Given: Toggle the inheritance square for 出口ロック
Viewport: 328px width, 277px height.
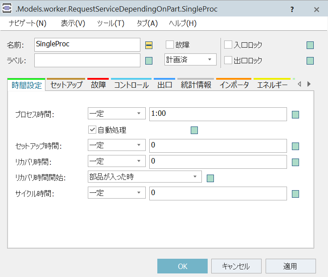Looking at the screenshot, I should point(310,61).
